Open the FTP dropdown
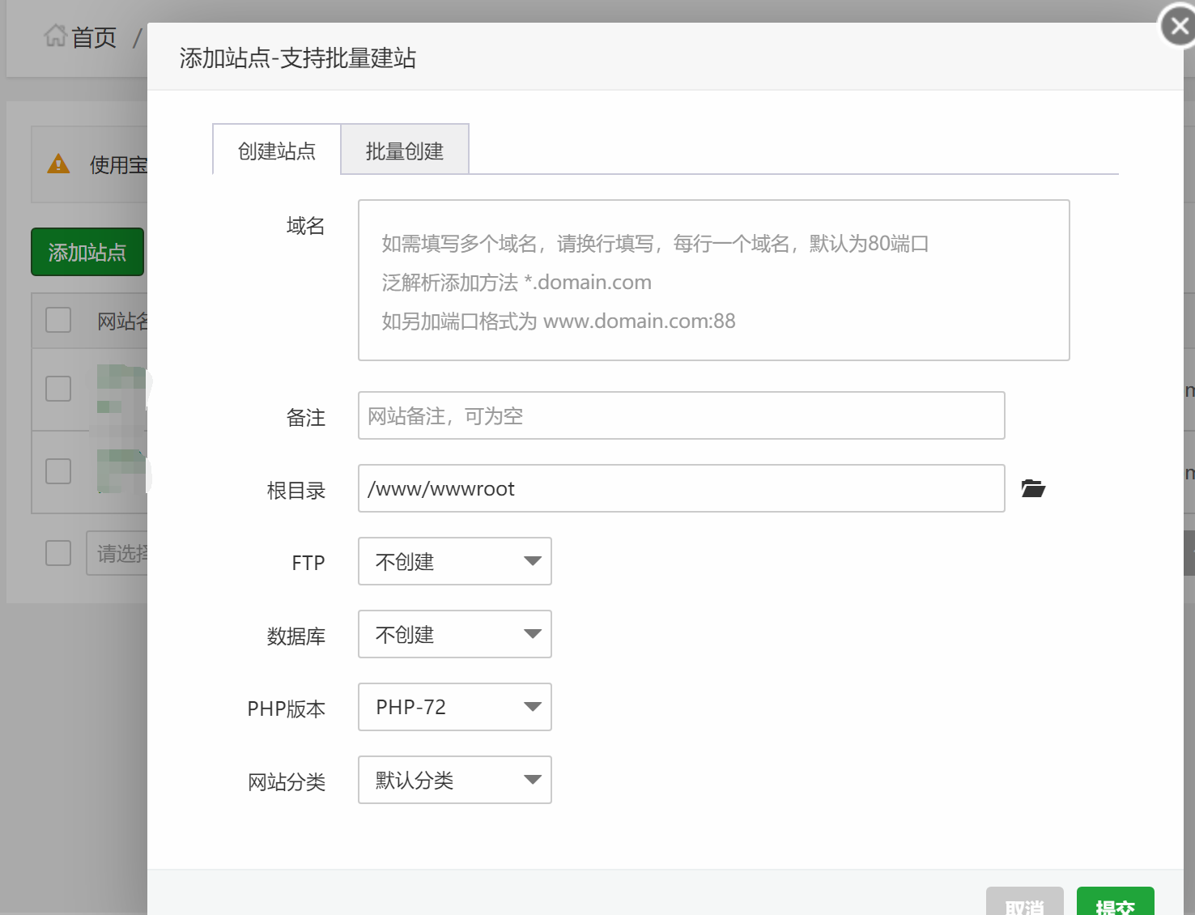 point(454,561)
